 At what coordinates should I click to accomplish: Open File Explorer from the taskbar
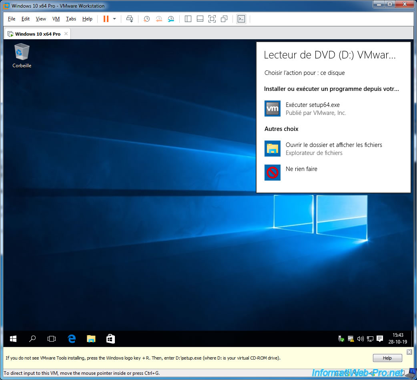click(x=91, y=339)
